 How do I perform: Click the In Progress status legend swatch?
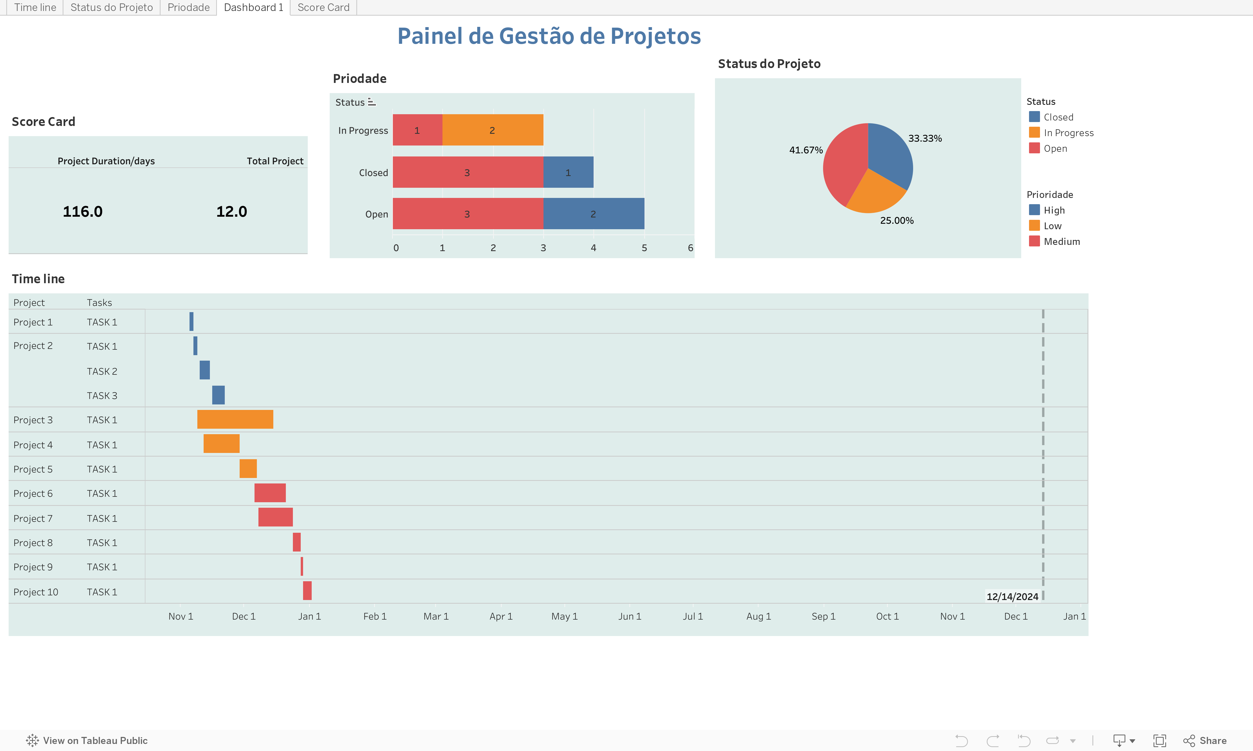(x=1034, y=132)
